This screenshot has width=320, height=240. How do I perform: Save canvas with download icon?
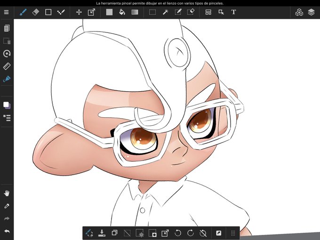click(102, 233)
